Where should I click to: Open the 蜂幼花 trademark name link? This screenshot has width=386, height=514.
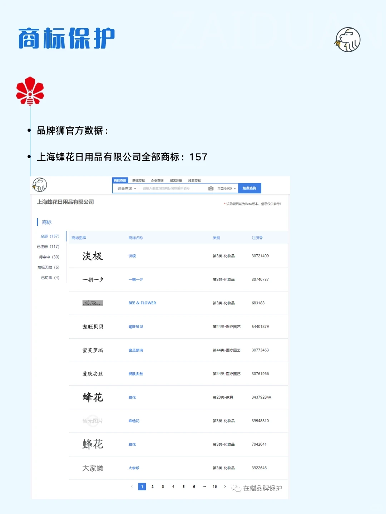[x=134, y=421]
